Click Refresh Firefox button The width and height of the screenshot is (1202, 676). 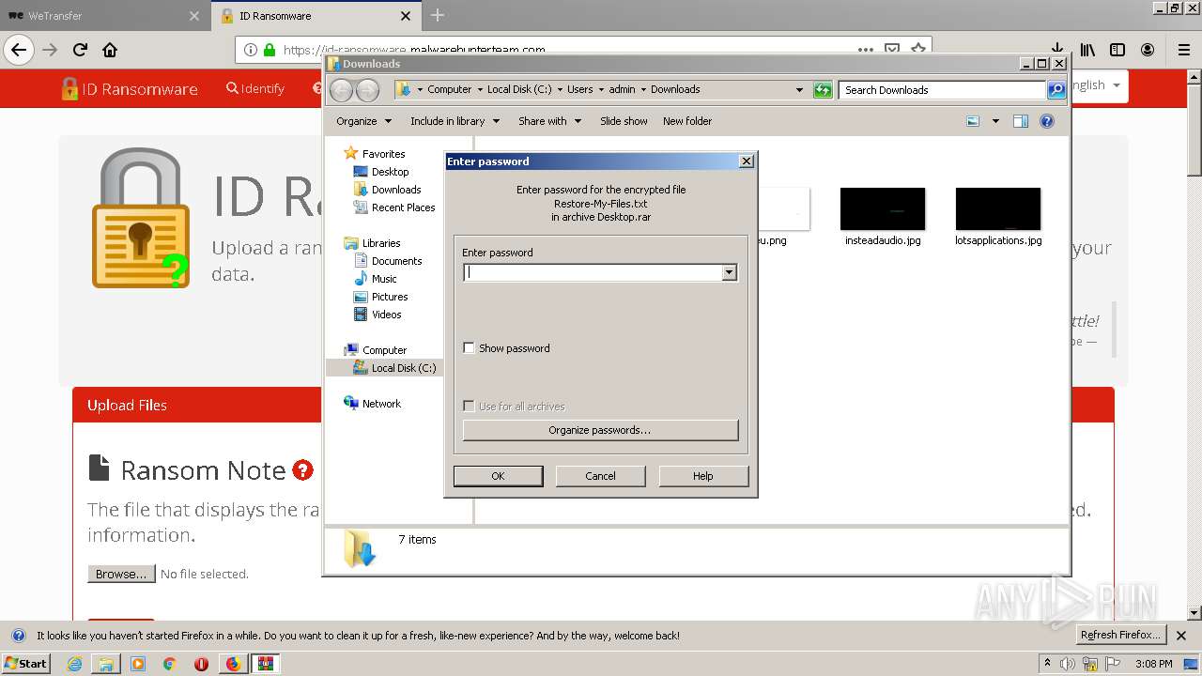pyautogui.click(x=1120, y=635)
